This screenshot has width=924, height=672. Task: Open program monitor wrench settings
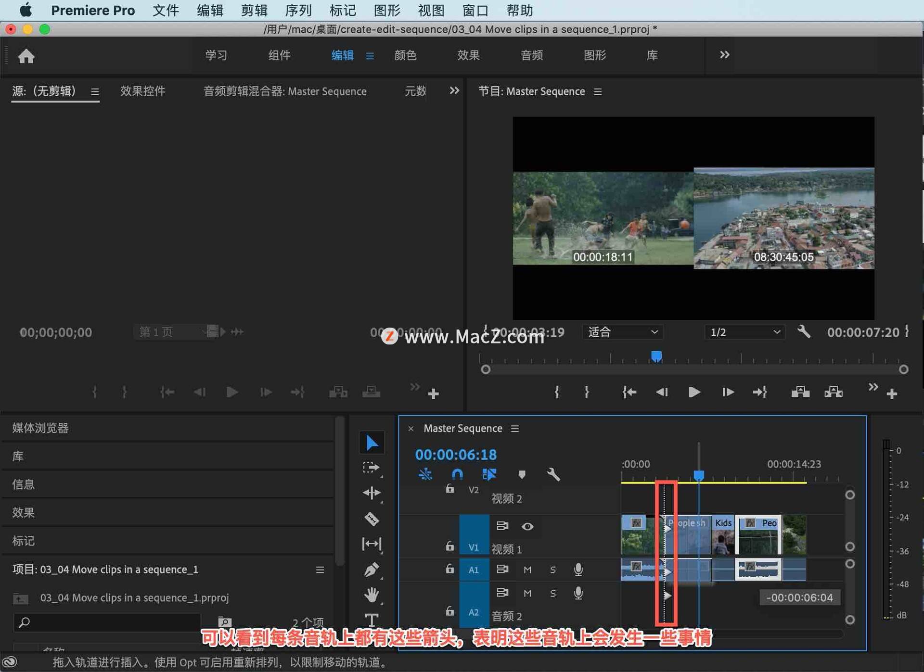coord(804,331)
